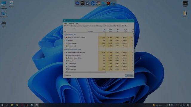Select the monitor-shaped desktop shortcut
This screenshot has width=191, height=107.
(x=4, y=14)
